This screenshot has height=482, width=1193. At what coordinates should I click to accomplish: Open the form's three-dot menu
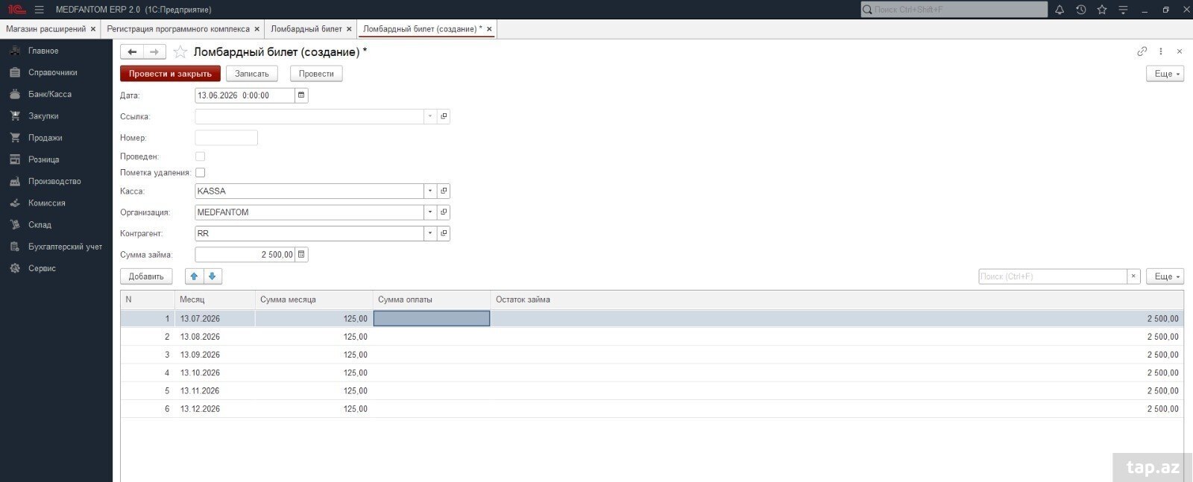coord(1160,51)
